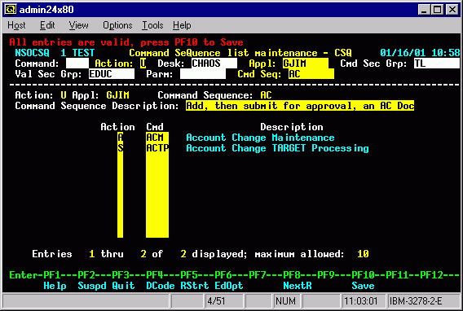This screenshot has height=311, width=463.
Task: Click the maximum allowed value 10
Action: coord(363,254)
